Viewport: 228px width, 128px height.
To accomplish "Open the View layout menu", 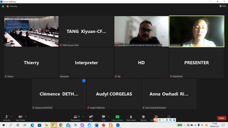I will tap(222, 6).
